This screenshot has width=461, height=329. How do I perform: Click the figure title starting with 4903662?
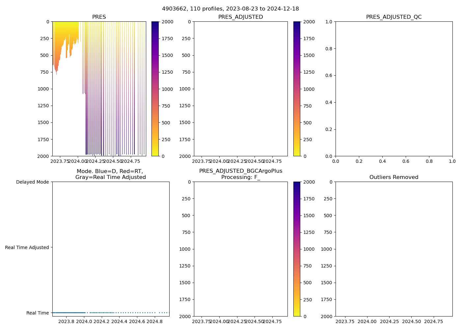coord(230,9)
